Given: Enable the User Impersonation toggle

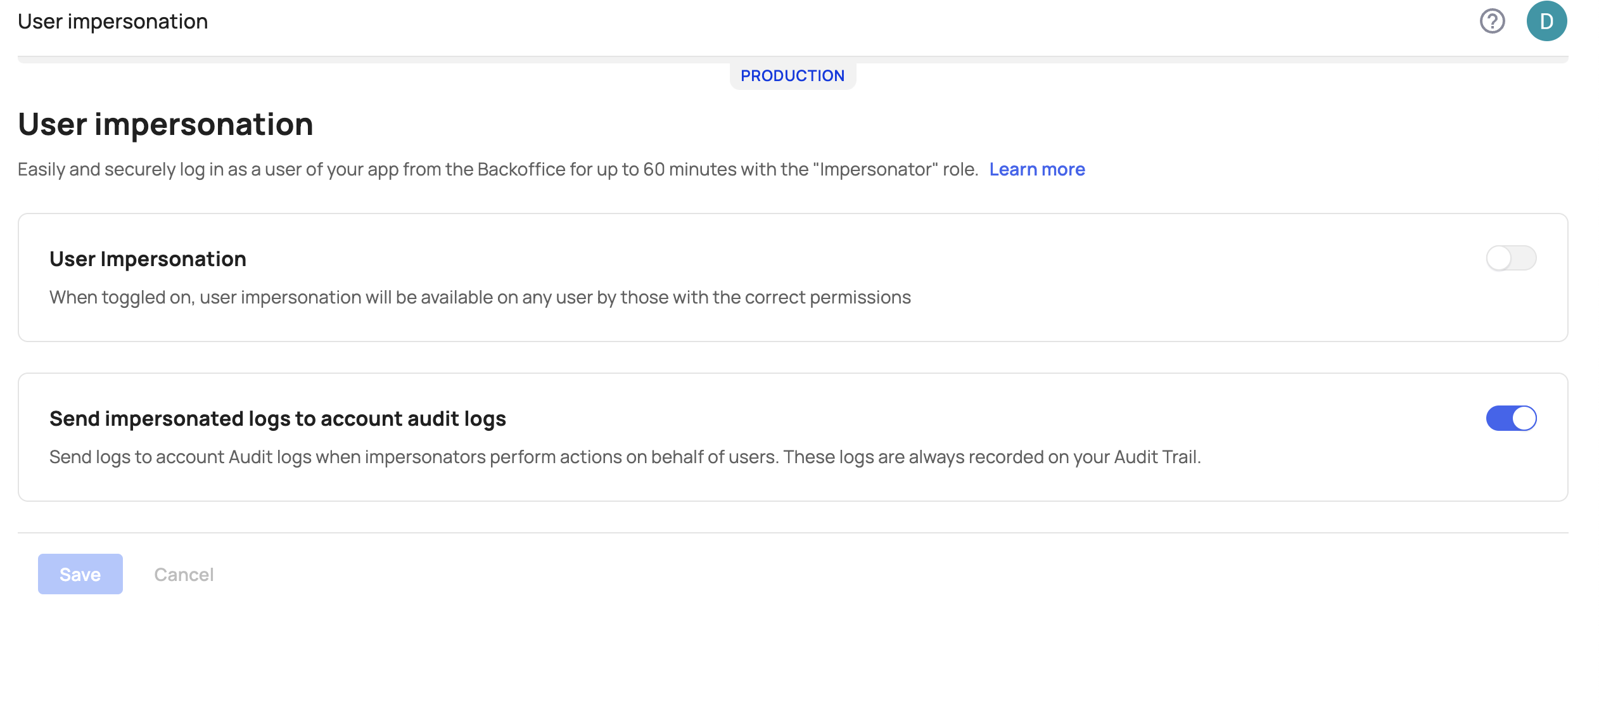Looking at the screenshot, I should click(x=1511, y=258).
